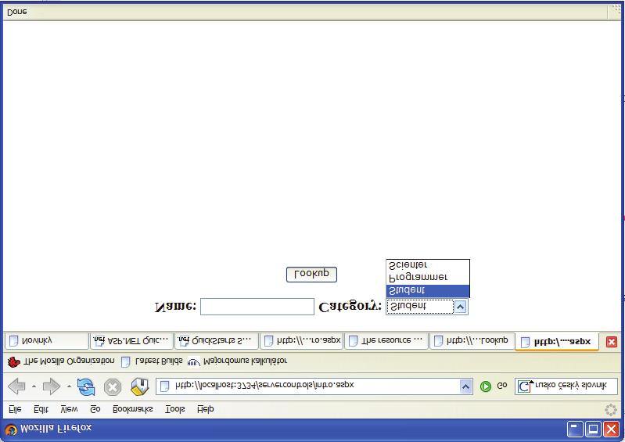This screenshot has width=625, height=442.
Task: Open The Mozilla Organization bookmark
Action: (x=61, y=361)
